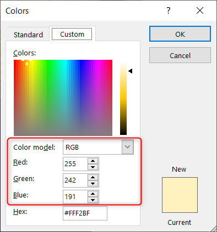Confirm with the OK button

tap(180, 34)
